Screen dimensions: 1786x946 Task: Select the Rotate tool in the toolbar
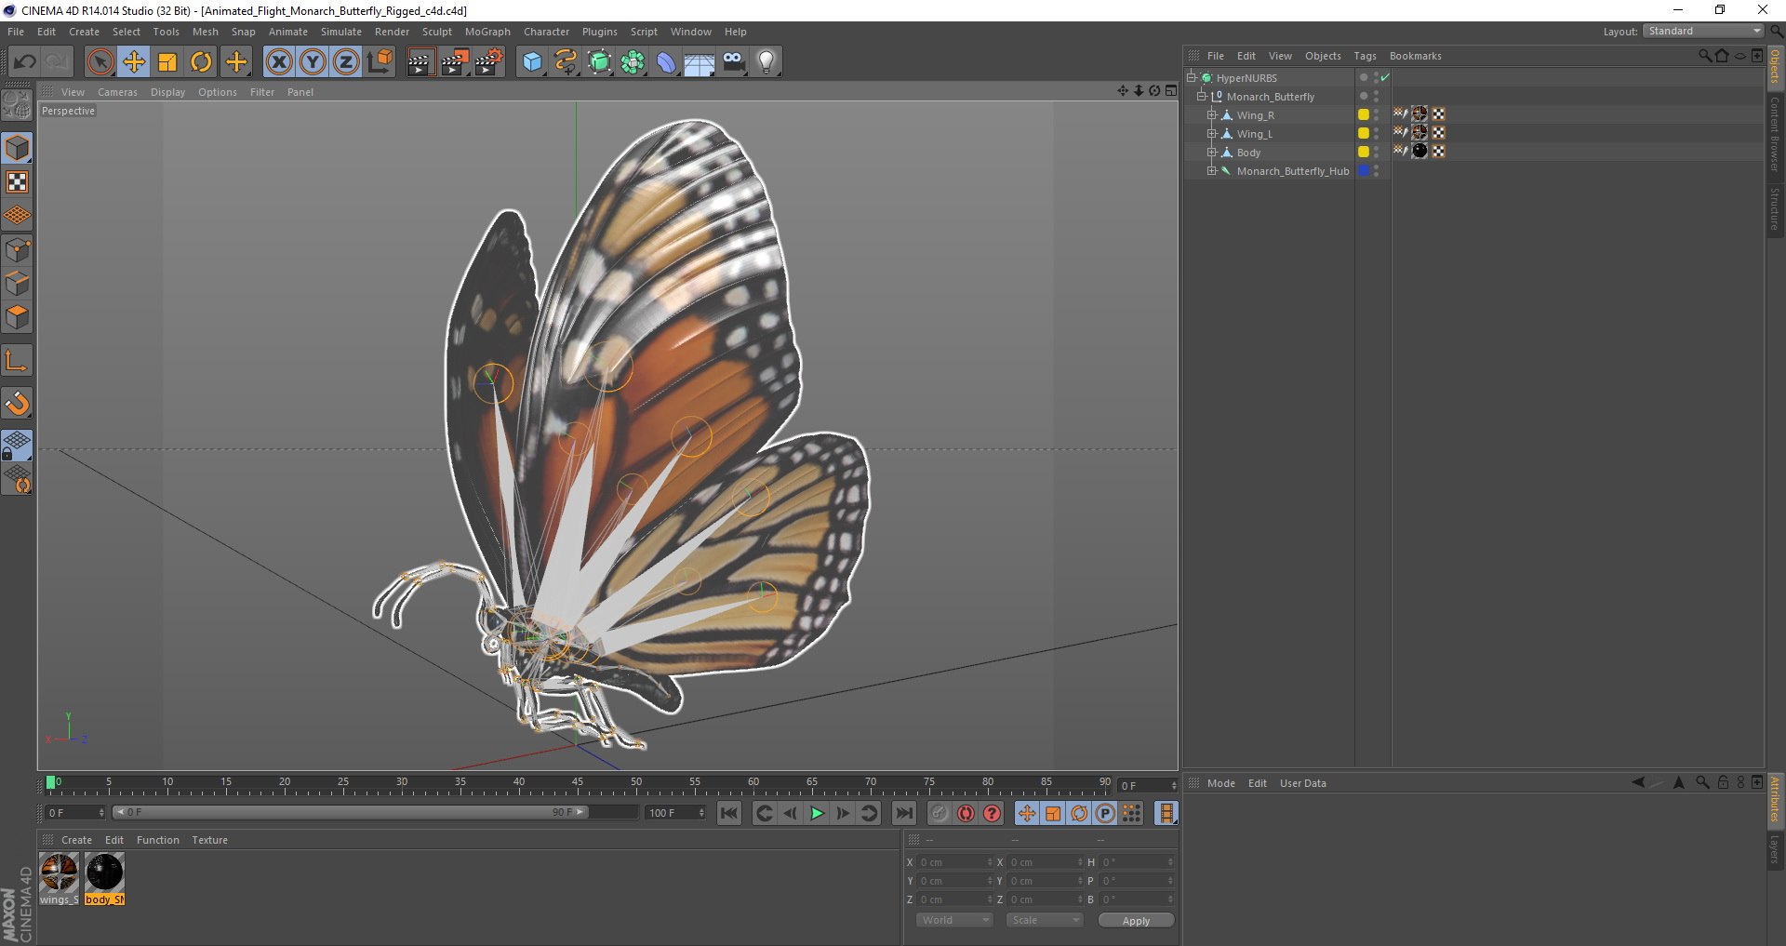pyautogui.click(x=201, y=62)
